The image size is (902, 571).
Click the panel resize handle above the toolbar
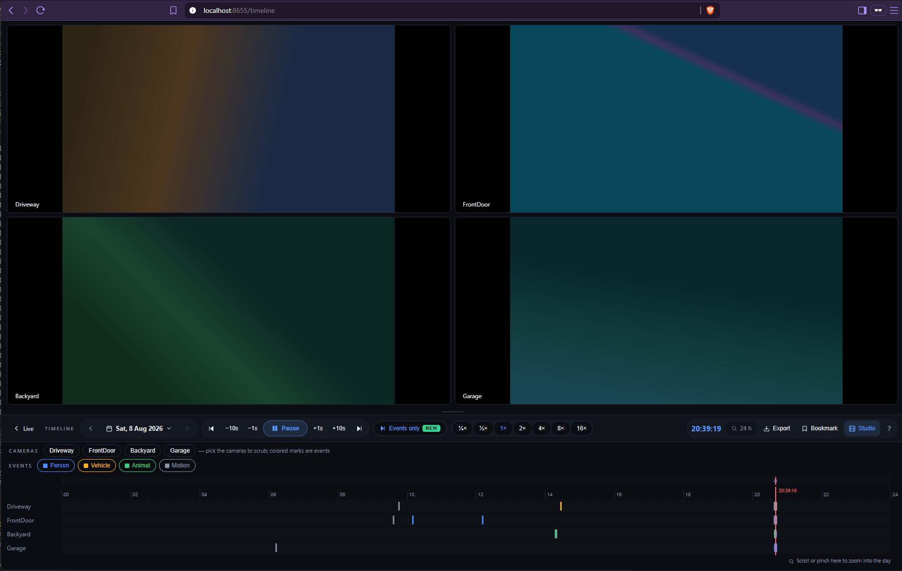(453, 412)
